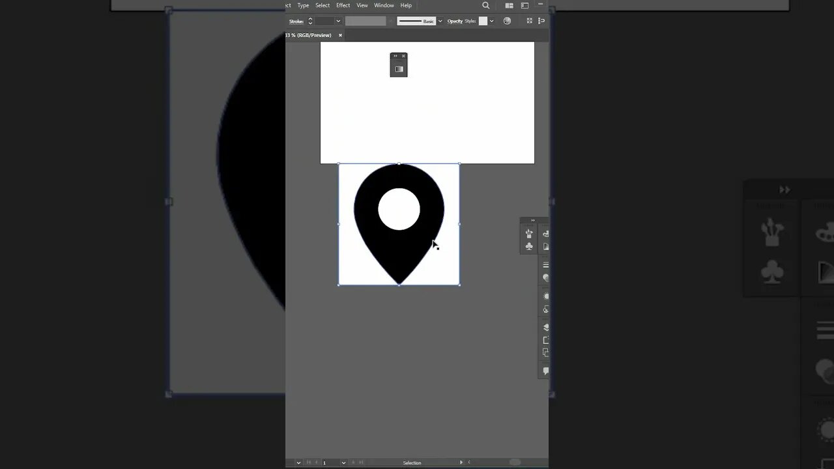
Task: Expand the stroke weight dropdown
Action: [338, 21]
